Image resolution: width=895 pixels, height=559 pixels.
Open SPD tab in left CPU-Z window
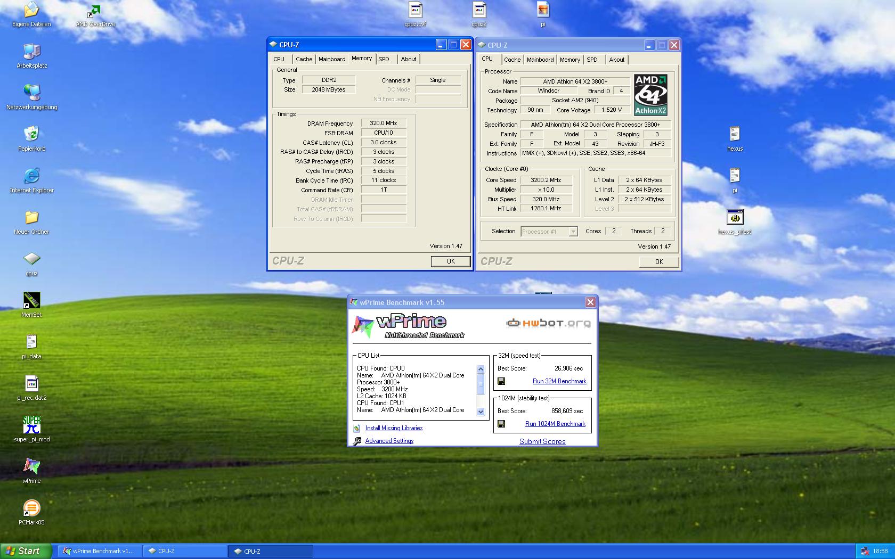tap(384, 59)
